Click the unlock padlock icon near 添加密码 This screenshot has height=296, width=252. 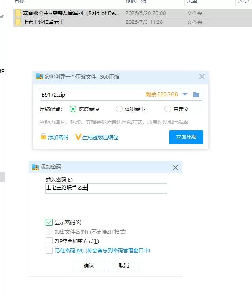43,136
